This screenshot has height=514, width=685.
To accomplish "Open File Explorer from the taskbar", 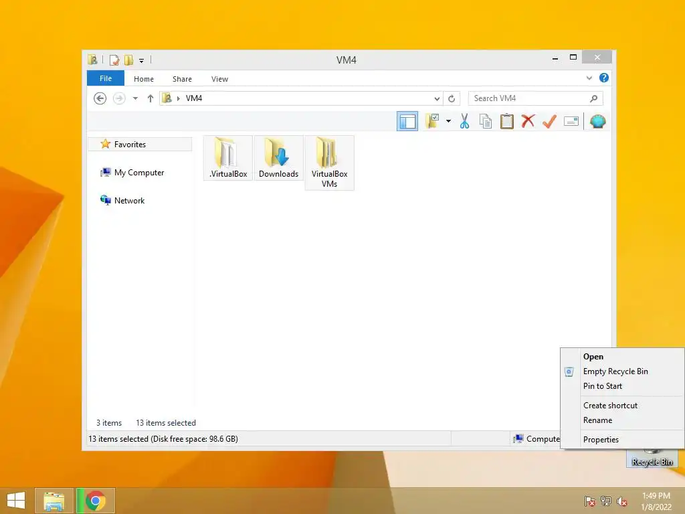I will [54, 501].
